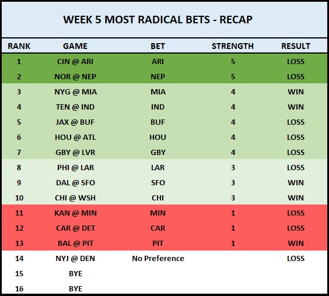Select the TEN @ IND game cell

[75, 107]
